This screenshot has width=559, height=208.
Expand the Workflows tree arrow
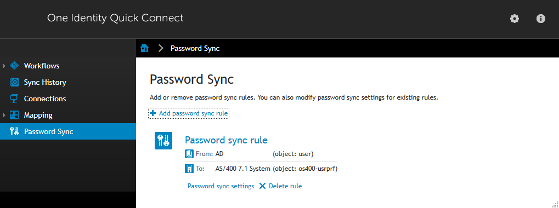coord(4,66)
